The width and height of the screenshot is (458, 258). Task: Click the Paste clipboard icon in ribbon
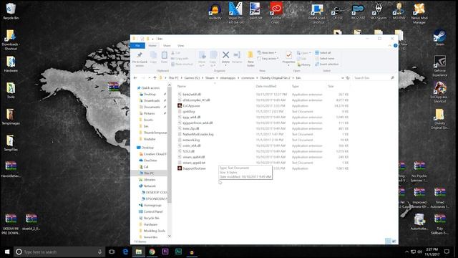[164, 55]
